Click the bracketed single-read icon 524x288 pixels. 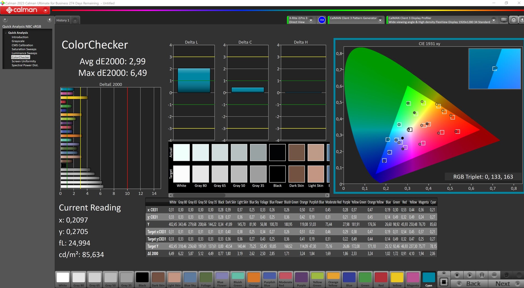click(482, 275)
